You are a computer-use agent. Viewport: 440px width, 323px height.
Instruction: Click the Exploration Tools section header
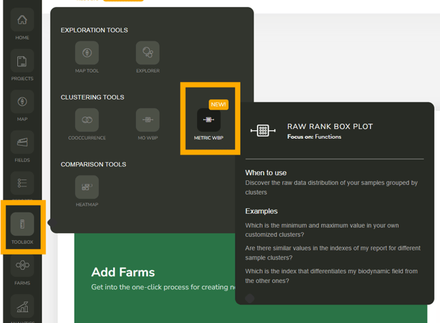(x=94, y=30)
